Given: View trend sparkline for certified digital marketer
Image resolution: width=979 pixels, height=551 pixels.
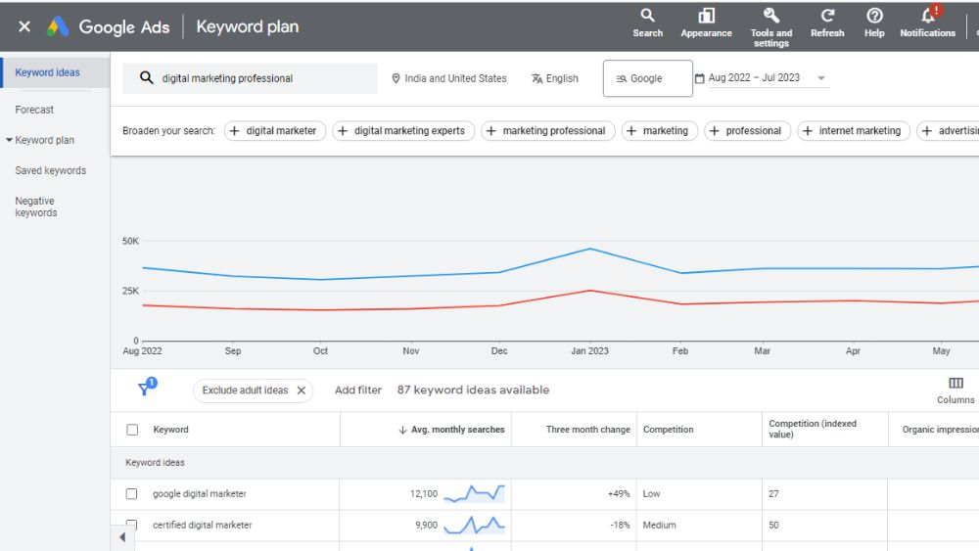Looking at the screenshot, I should (474, 526).
